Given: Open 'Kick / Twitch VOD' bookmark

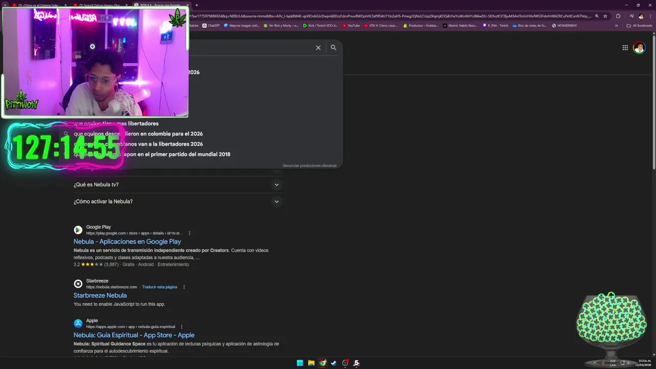Looking at the screenshot, I should (x=320, y=26).
